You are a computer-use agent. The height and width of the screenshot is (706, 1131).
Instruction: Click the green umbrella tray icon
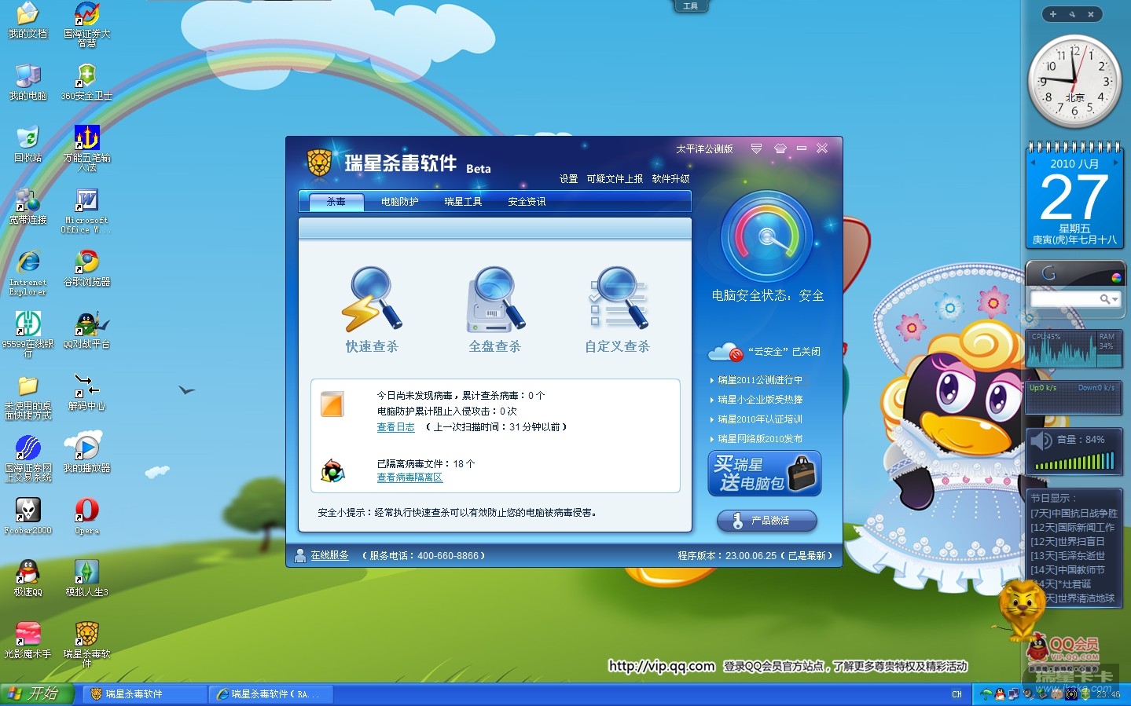(986, 694)
